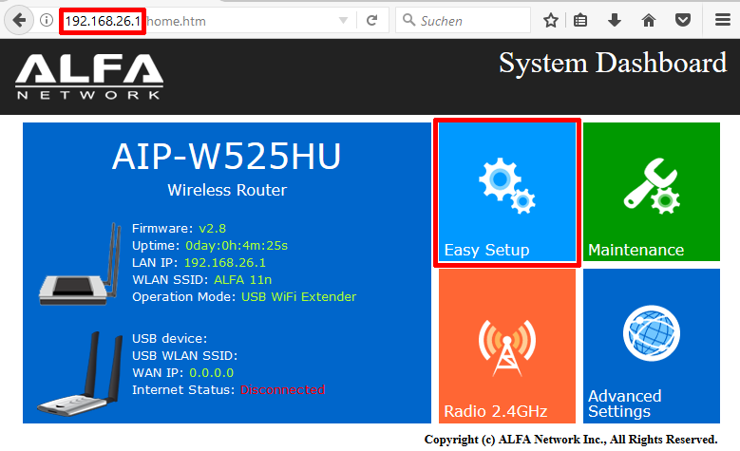This screenshot has height=451, width=740.
Task: Click WLAN SSID value ALFA 11n
Action: click(x=242, y=280)
